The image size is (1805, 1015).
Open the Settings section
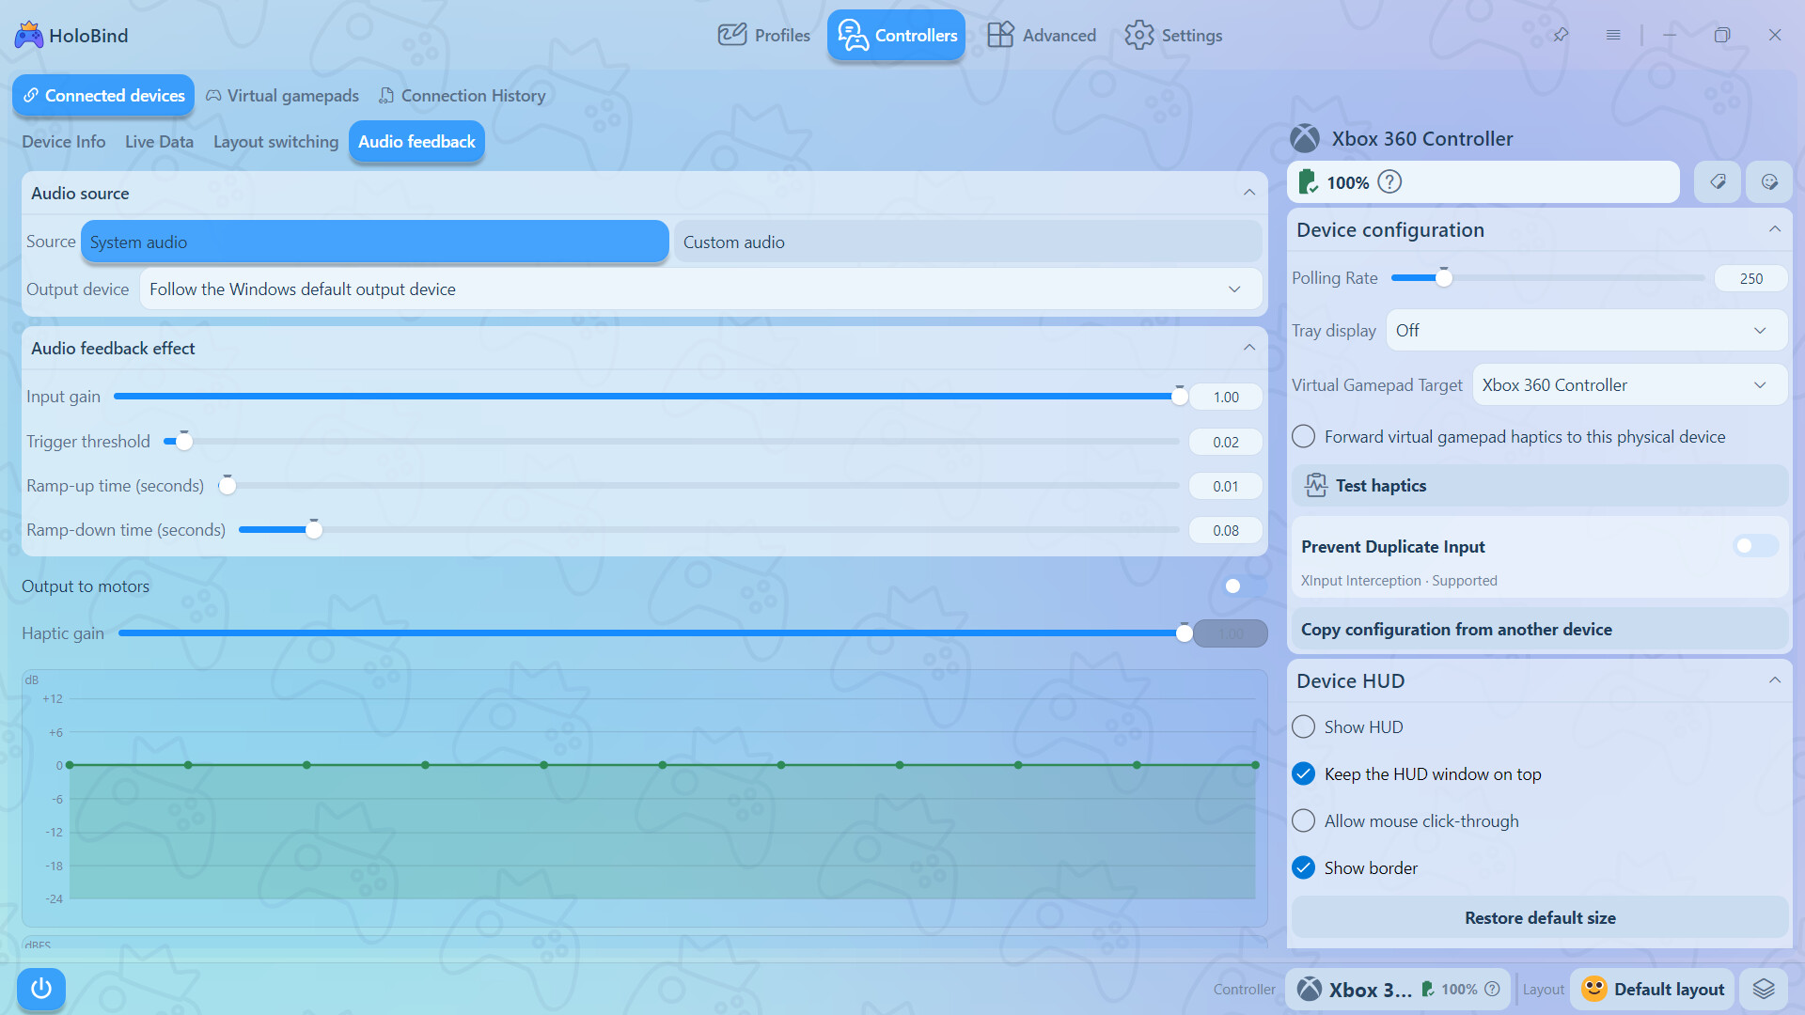pyautogui.click(x=1173, y=36)
